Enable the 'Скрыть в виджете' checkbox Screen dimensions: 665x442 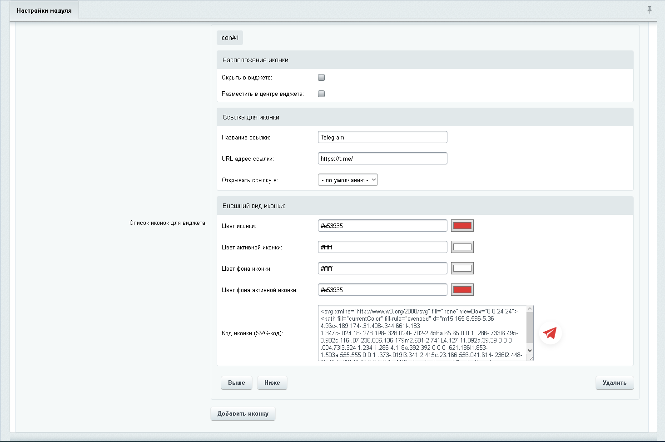(322, 78)
